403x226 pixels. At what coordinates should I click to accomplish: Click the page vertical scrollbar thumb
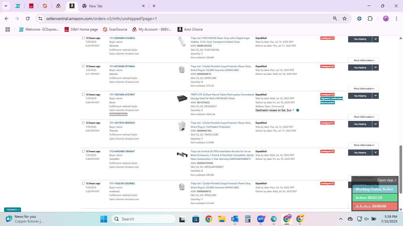pyautogui.click(x=401, y=169)
